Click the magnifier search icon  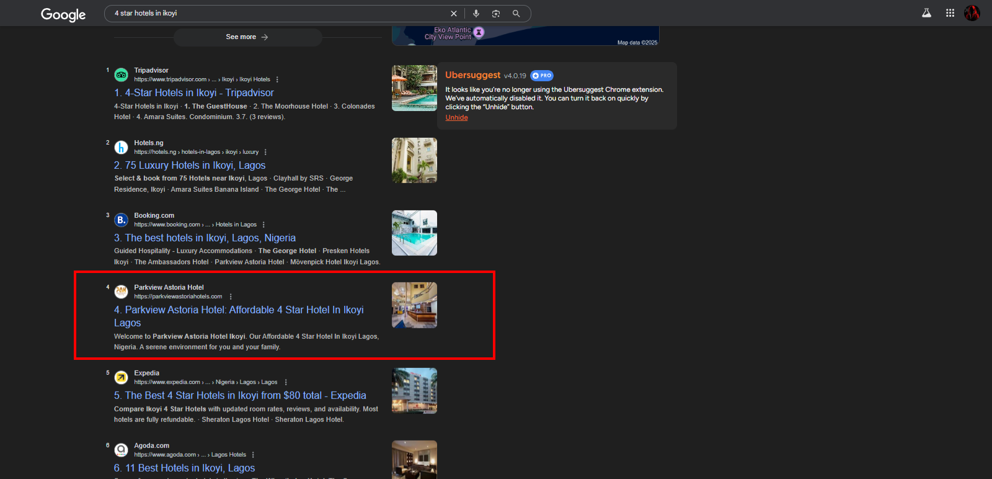coord(516,14)
